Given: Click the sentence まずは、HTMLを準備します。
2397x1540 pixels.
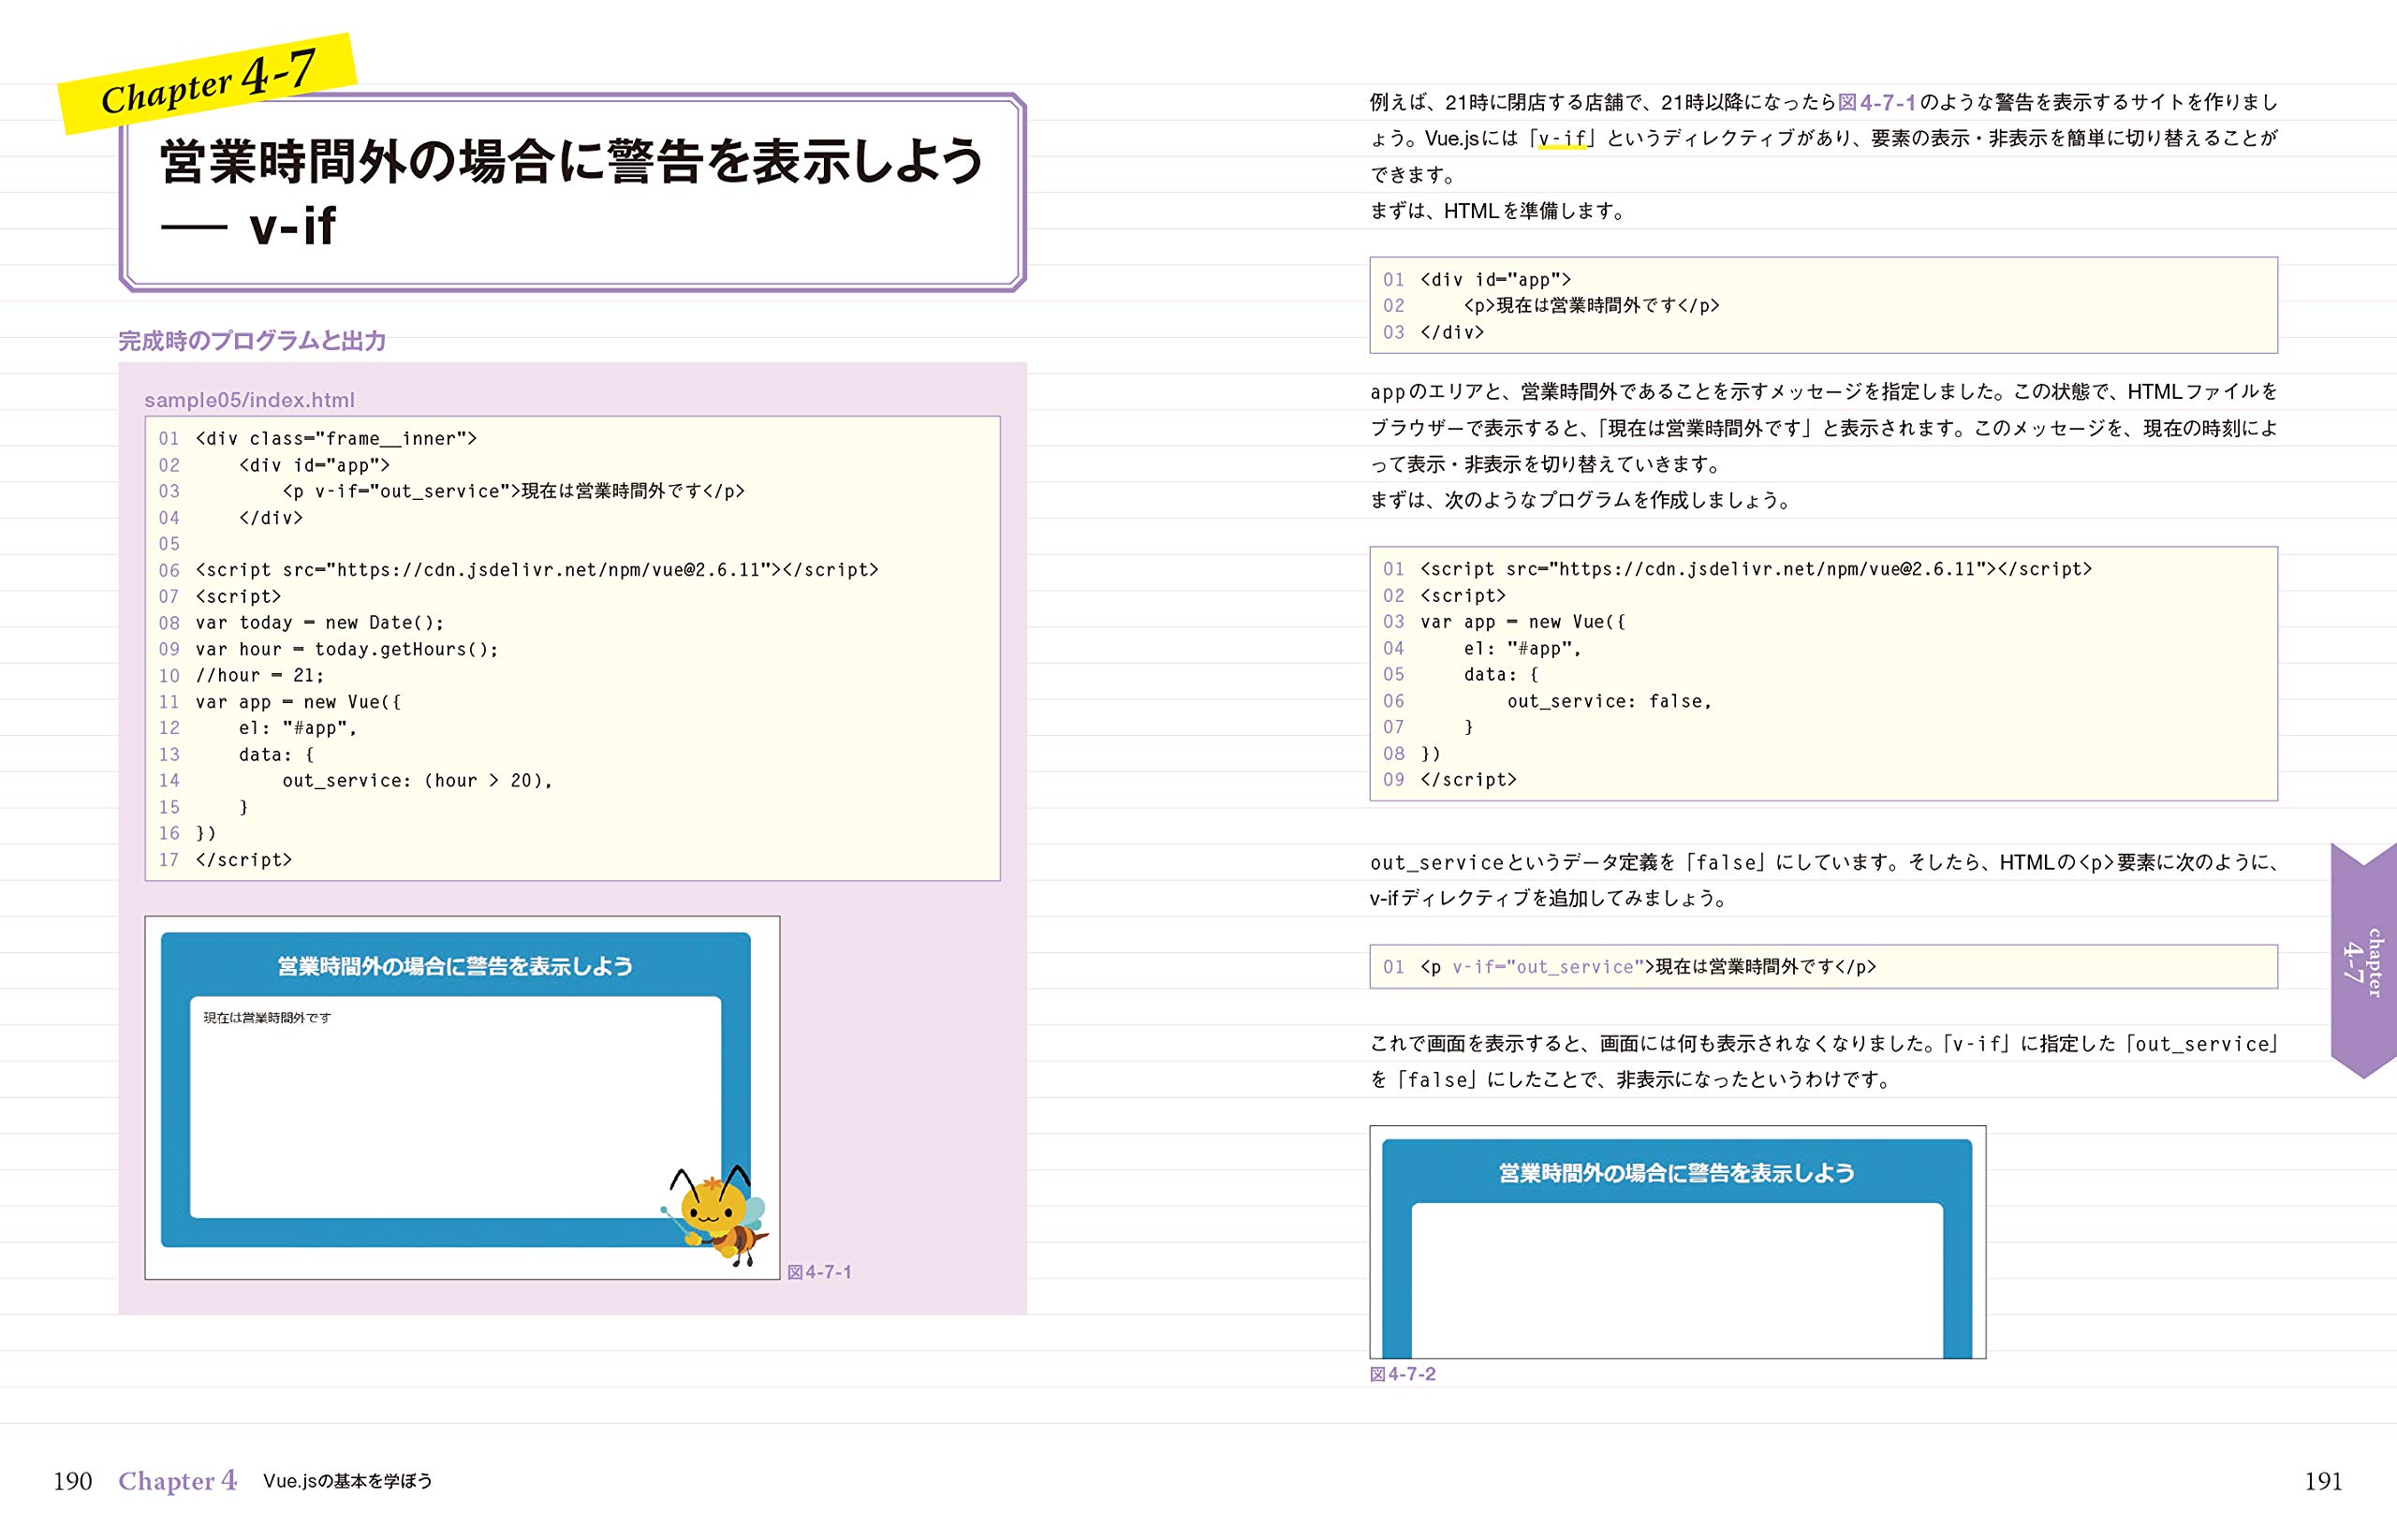Looking at the screenshot, I should point(1500,211).
